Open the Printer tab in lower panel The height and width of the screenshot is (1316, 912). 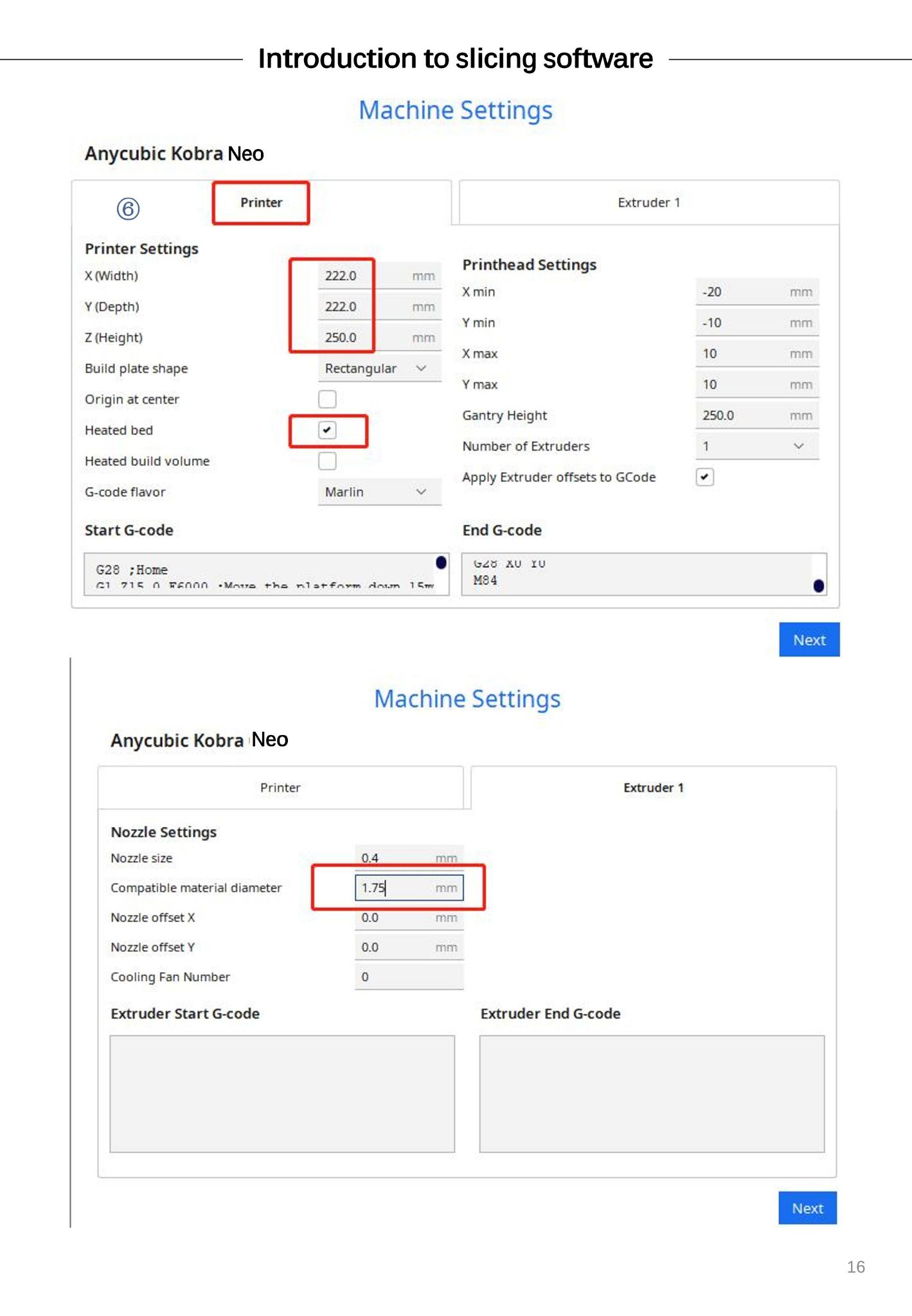pos(280,787)
